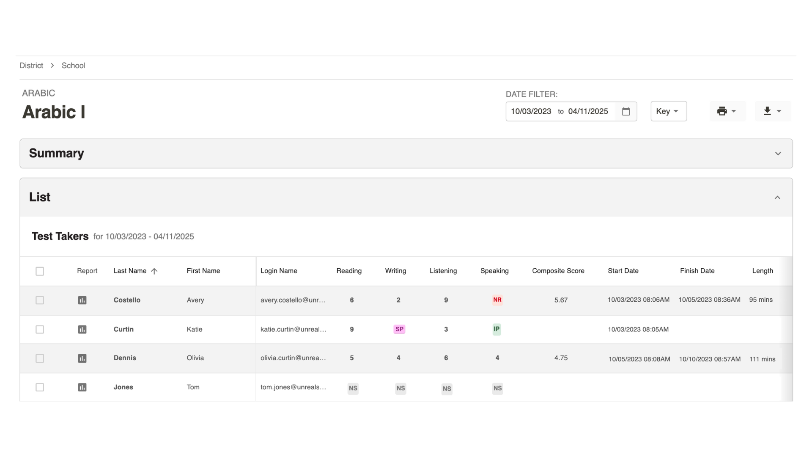
Task: Select the last name Costello
Action: pos(127,300)
